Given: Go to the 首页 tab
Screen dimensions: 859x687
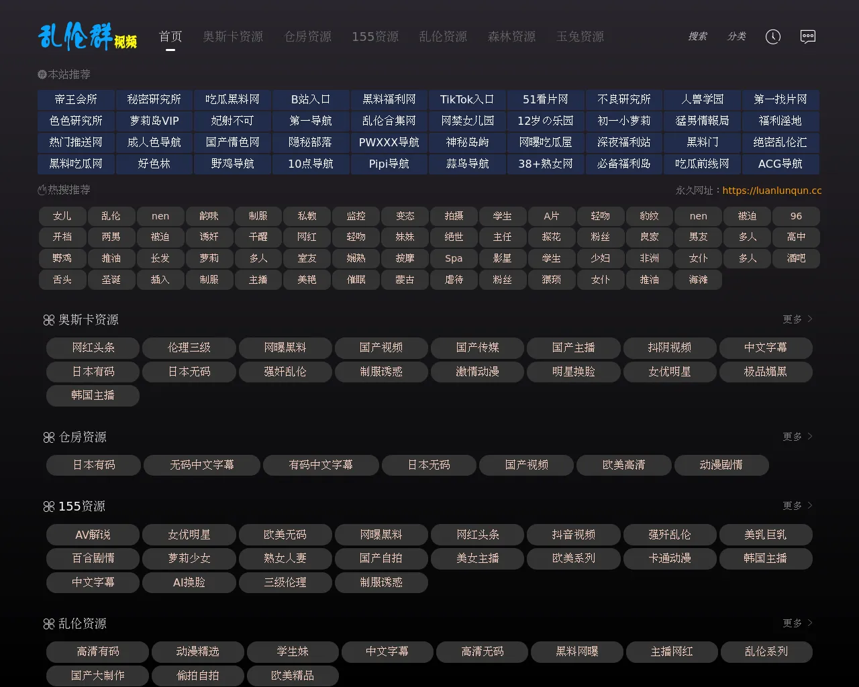Looking at the screenshot, I should tap(170, 36).
